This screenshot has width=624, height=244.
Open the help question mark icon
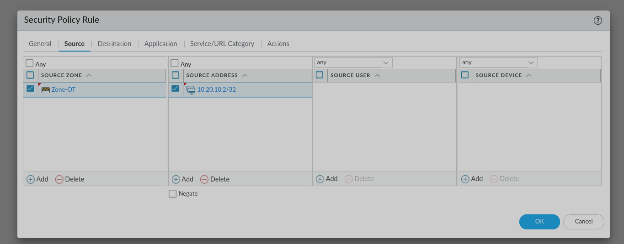pos(597,21)
